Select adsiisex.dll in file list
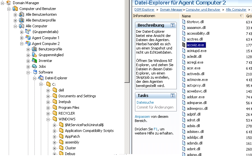The image size is (252, 156). (x=195, y=132)
